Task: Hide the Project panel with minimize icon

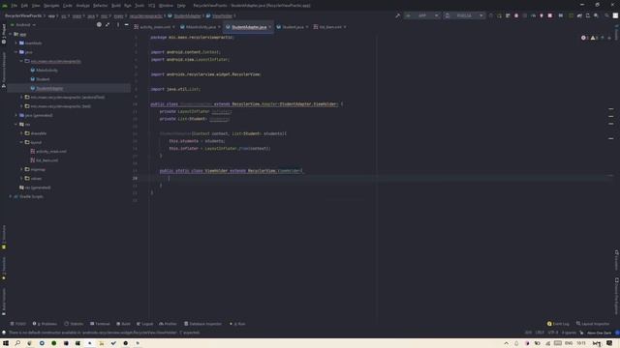Action: [x=127, y=25]
